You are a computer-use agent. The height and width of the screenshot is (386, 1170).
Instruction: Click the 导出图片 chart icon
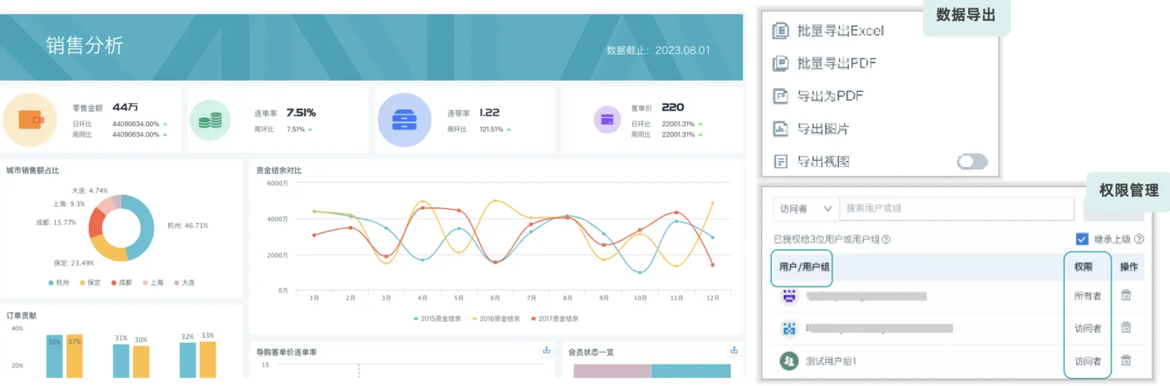780,129
